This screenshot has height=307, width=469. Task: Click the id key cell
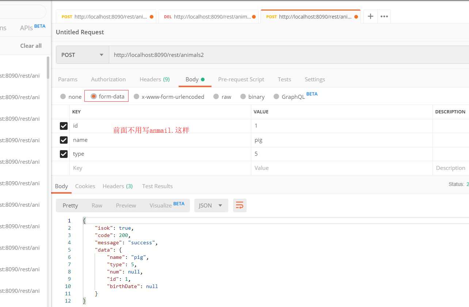click(160, 126)
